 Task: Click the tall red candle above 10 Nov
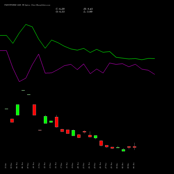click(x=34, y=110)
